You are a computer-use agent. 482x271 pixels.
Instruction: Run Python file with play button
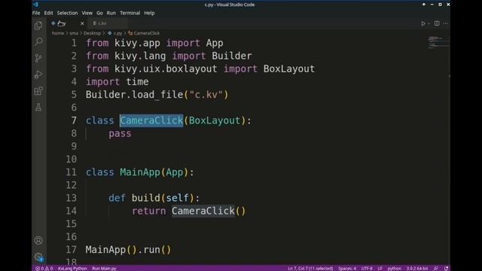423,23
